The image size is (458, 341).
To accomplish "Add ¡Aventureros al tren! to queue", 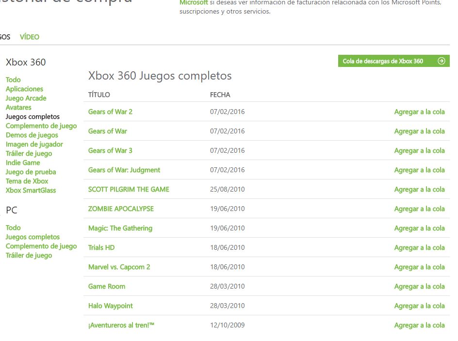I will click(420, 325).
